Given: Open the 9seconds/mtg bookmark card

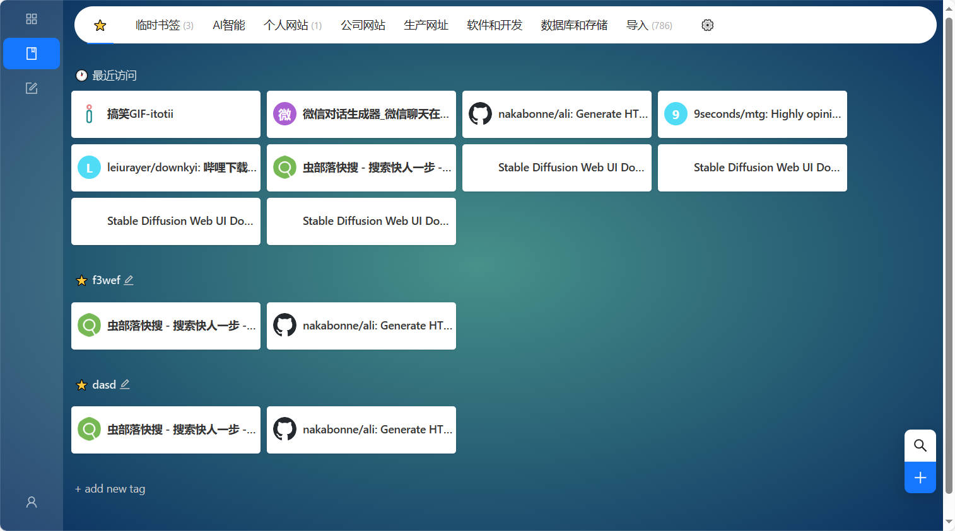Looking at the screenshot, I should [x=753, y=114].
